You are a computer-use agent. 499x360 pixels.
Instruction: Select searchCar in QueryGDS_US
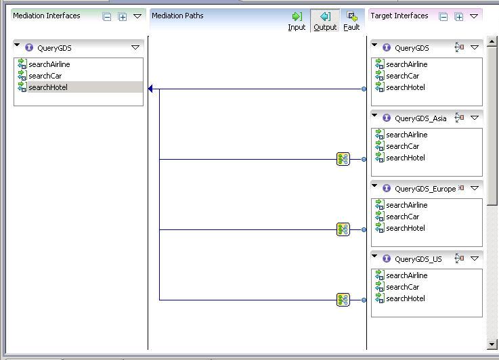click(403, 286)
